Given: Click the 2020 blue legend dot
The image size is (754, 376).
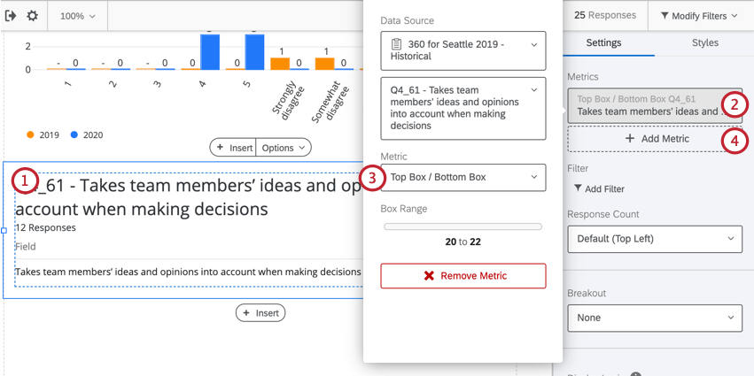Looking at the screenshot, I should coord(74,135).
